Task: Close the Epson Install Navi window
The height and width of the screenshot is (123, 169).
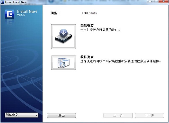Action: click(x=164, y=1)
